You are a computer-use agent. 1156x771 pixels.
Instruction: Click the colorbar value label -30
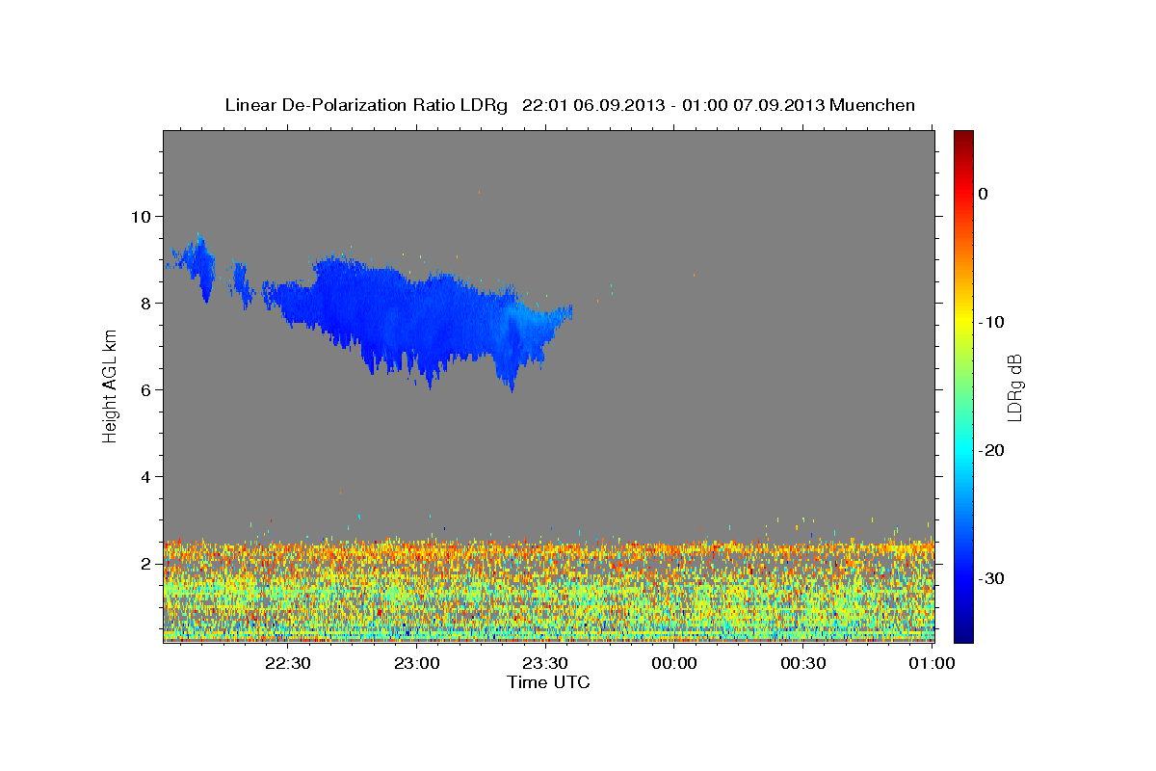click(991, 578)
